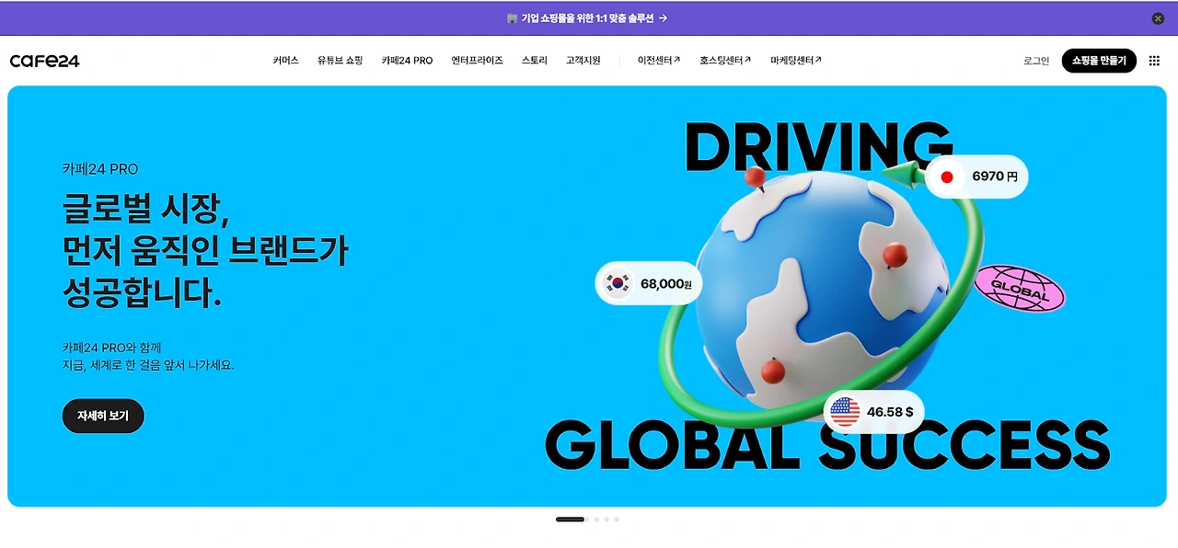Click the 46.58 $ US flag badge
This screenshot has height=548, width=1178.
point(873,412)
